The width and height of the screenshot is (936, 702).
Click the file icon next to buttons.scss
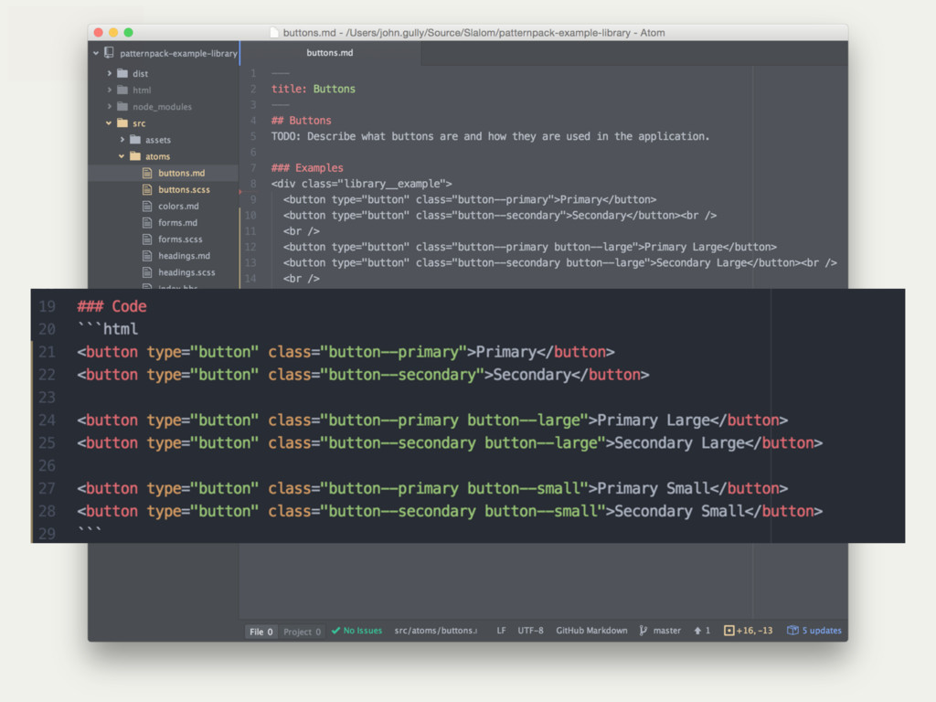pyautogui.click(x=147, y=189)
